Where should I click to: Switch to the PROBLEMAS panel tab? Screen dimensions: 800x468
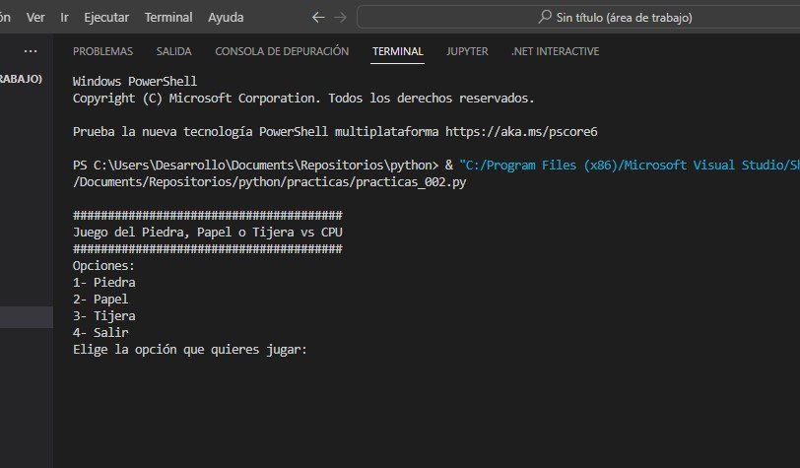(x=104, y=51)
